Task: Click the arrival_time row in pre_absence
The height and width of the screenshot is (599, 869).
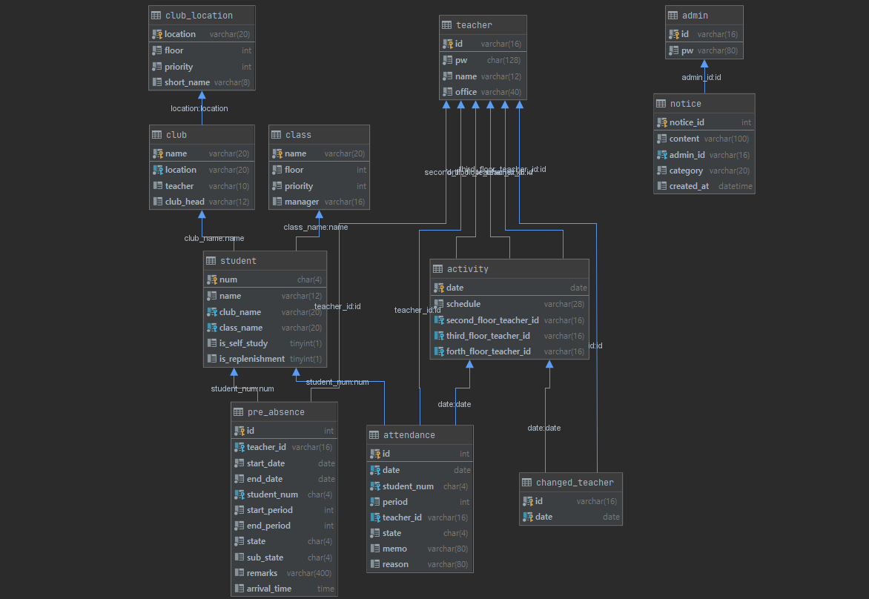Action: (284, 589)
